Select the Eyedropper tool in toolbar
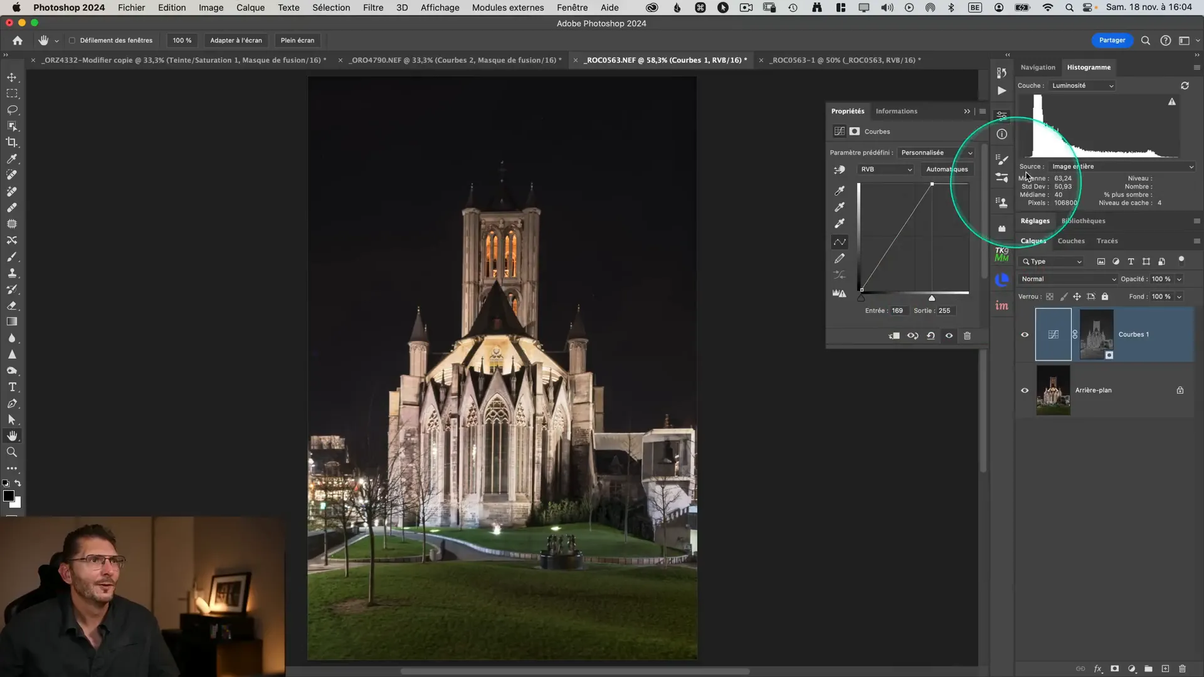This screenshot has height=677, width=1204. 12,159
